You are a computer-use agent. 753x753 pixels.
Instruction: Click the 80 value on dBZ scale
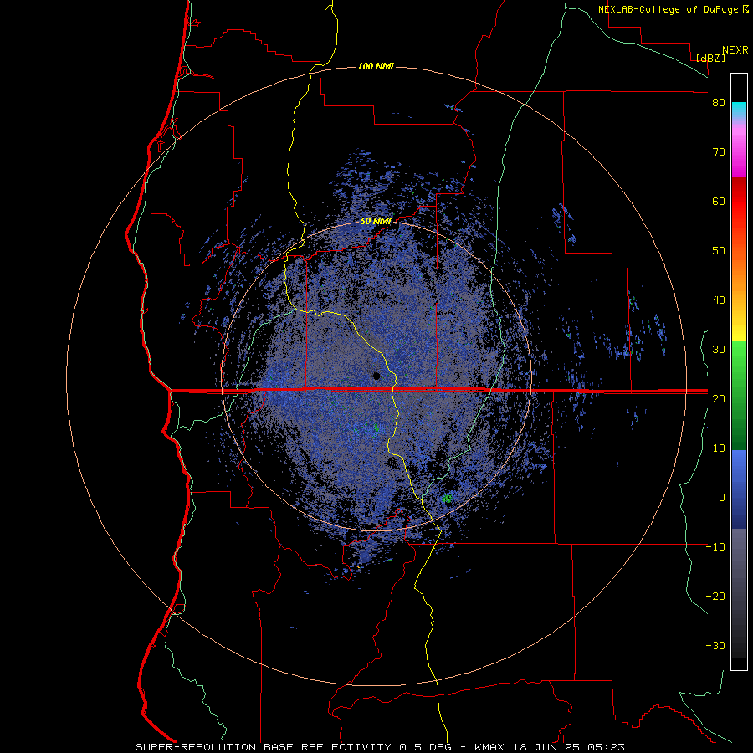pos(719,103)
